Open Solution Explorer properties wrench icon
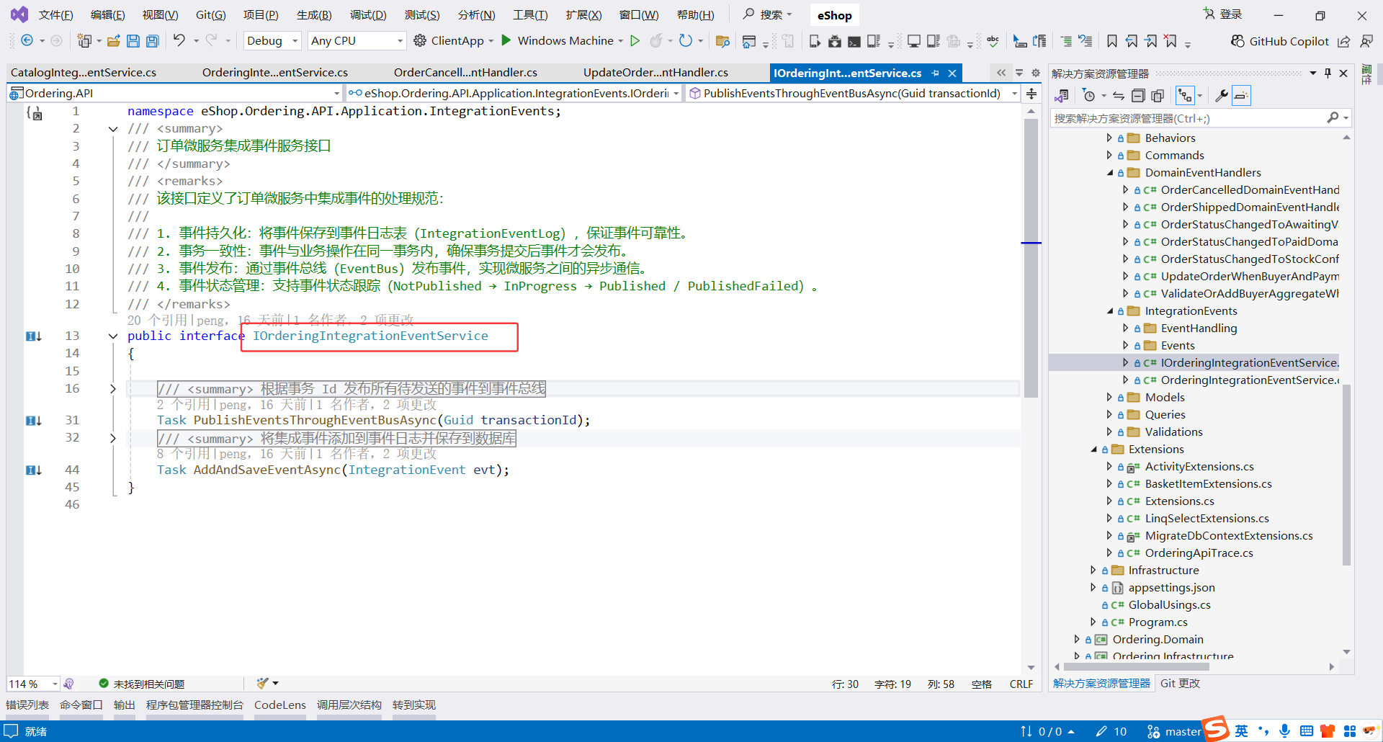Screen dimensions: 1383x742 [x=1221, y=95]
